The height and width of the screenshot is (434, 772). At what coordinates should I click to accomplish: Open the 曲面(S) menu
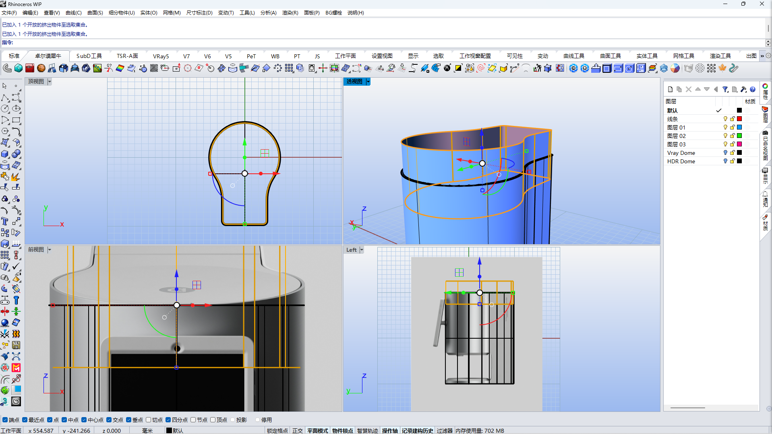(95, 13)
